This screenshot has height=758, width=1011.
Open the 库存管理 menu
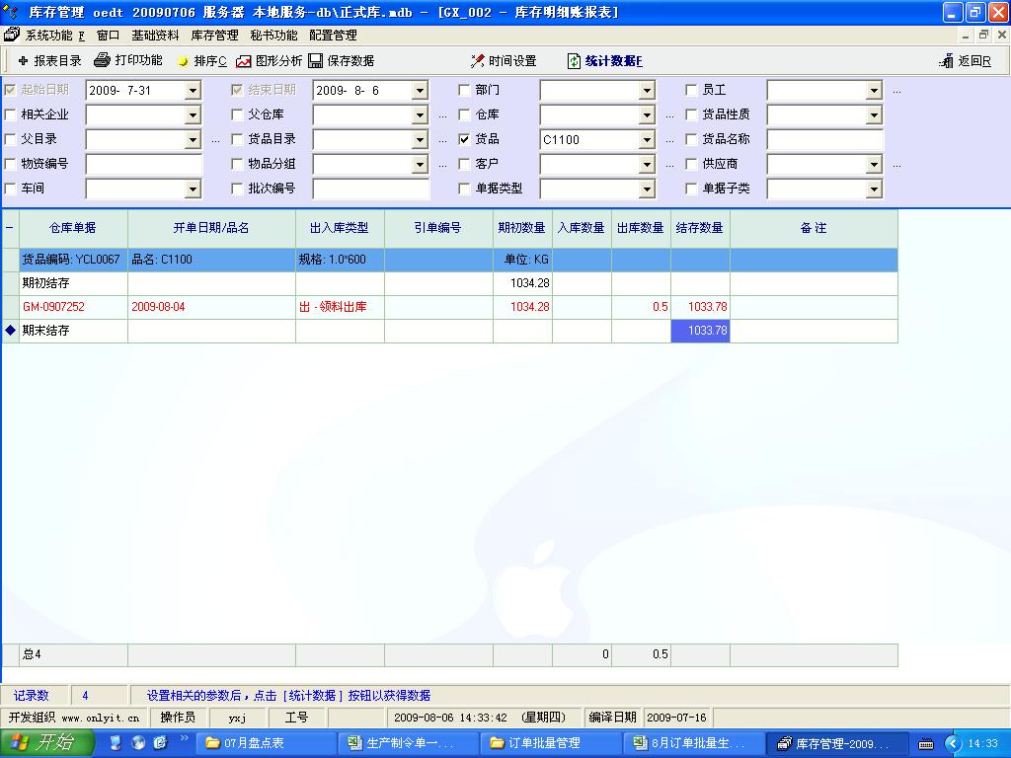(214, 36)
